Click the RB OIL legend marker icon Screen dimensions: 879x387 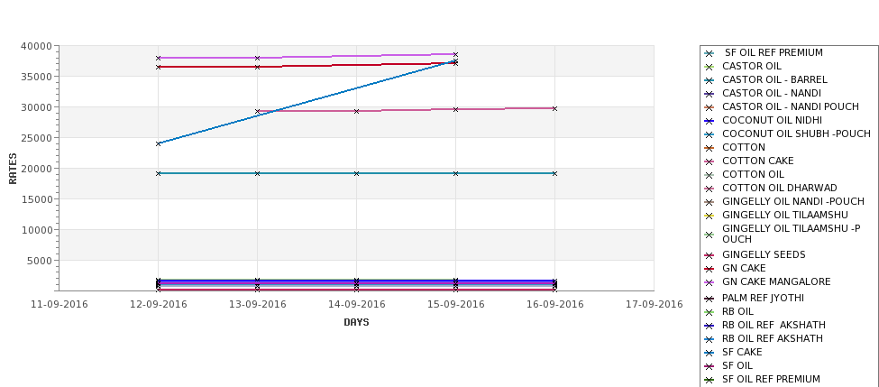coord(710,312)
